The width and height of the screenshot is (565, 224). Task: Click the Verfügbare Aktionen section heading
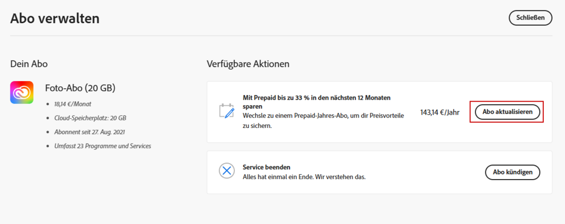tap(248, 64)
